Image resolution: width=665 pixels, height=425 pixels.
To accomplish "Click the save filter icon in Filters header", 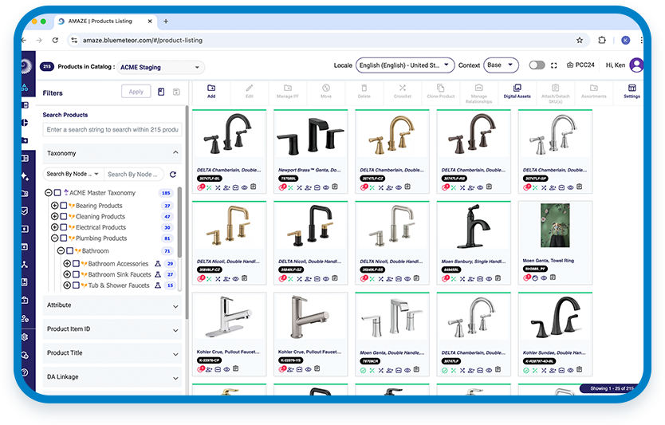I will pyautogui.click(x=176, y=92).
